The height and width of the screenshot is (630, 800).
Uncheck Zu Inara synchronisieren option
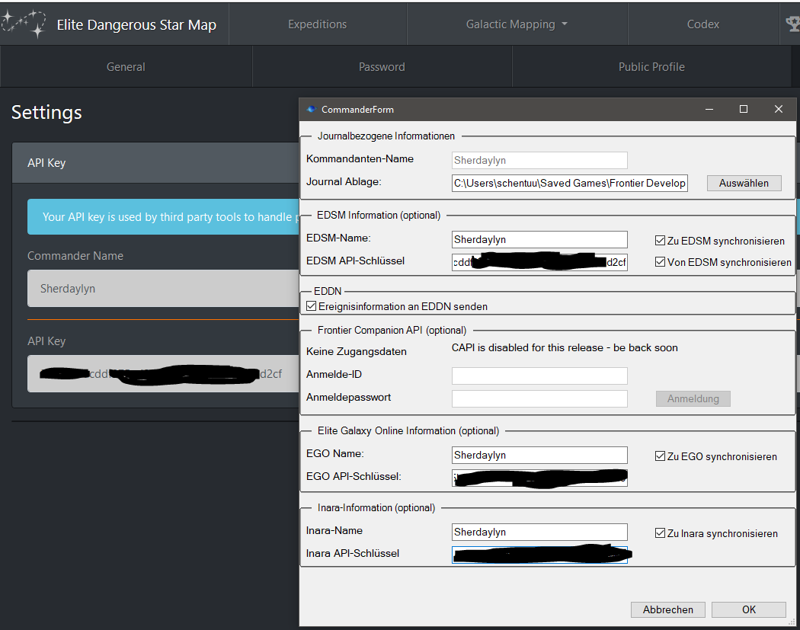click(661, 533)
